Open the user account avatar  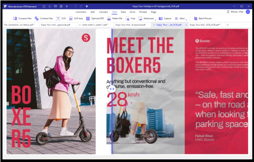248,12
